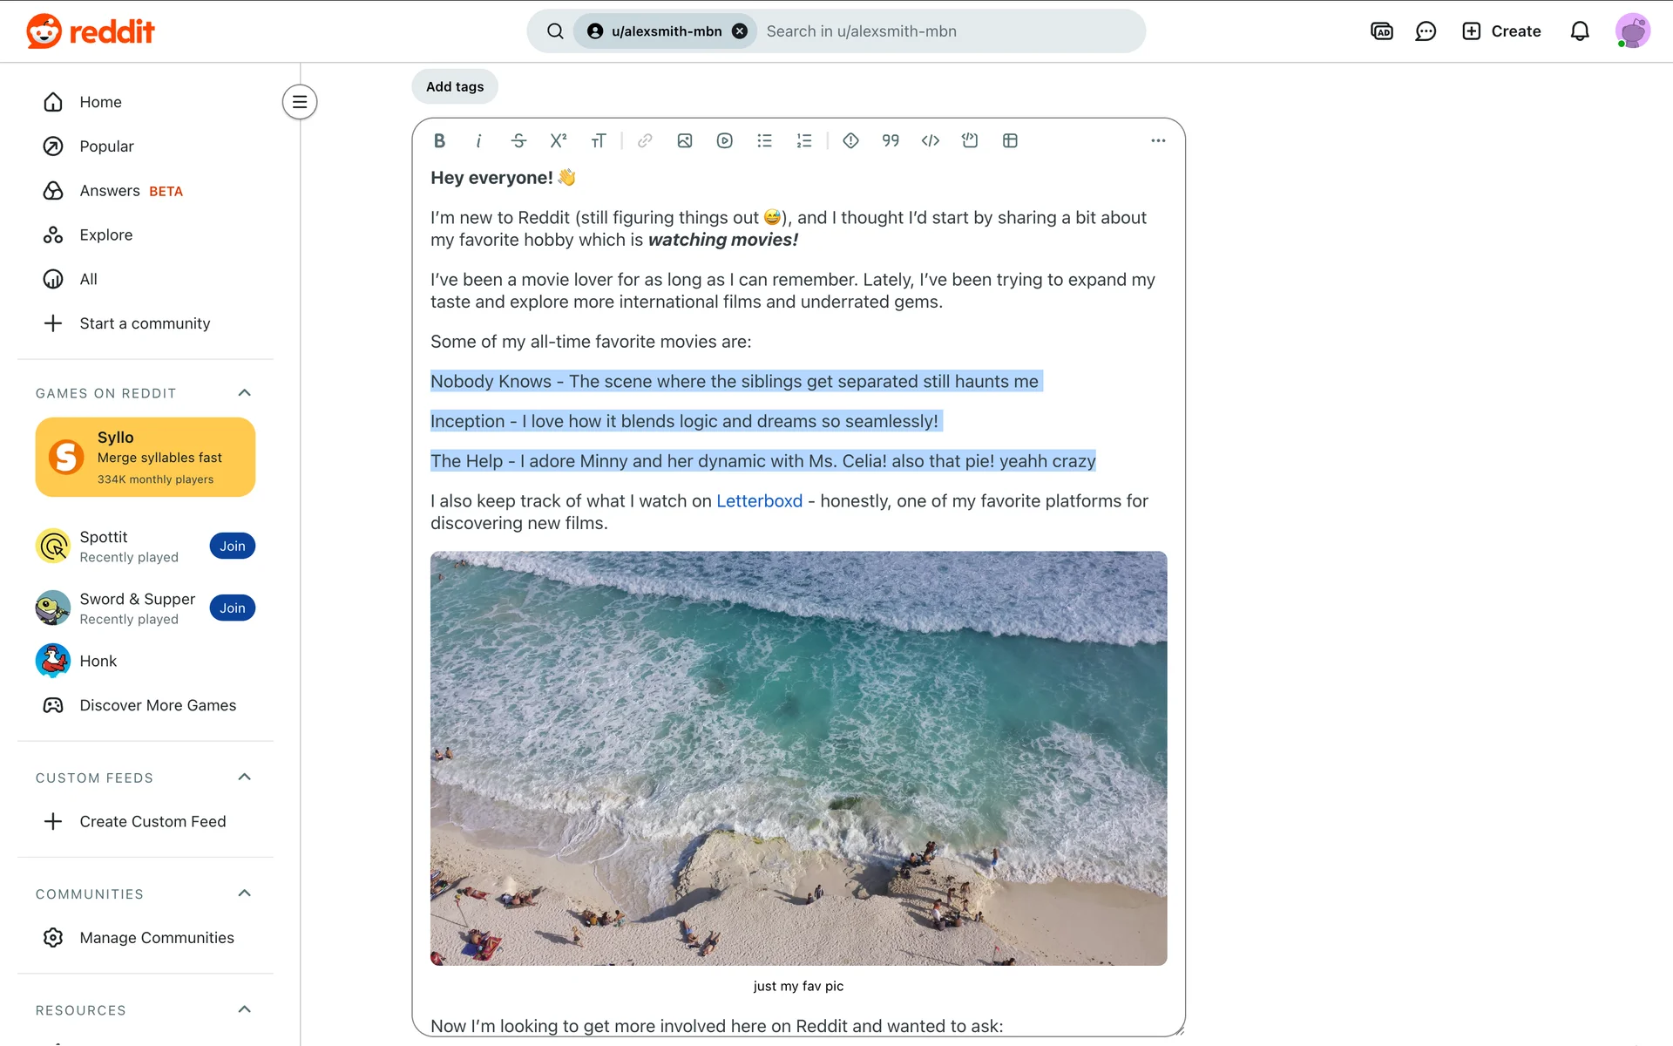Image resolution: width=1673 pixels, height=1046 pixels.
Task: Toggle inline code formatting
Action: click(931, 140)
